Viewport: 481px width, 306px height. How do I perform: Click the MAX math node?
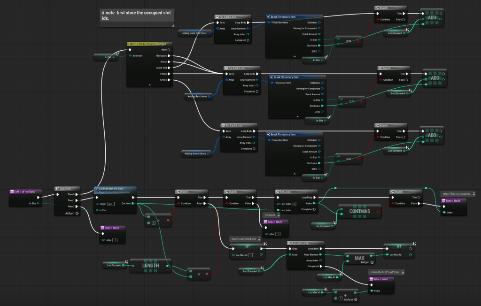(360, 258)
